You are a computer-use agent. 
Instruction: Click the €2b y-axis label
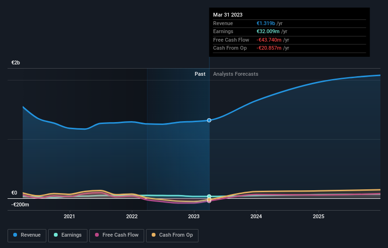coord(16,62)
